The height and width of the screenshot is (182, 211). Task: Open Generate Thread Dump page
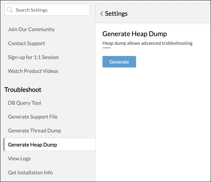pyautogui.click(x=34, y=131)
